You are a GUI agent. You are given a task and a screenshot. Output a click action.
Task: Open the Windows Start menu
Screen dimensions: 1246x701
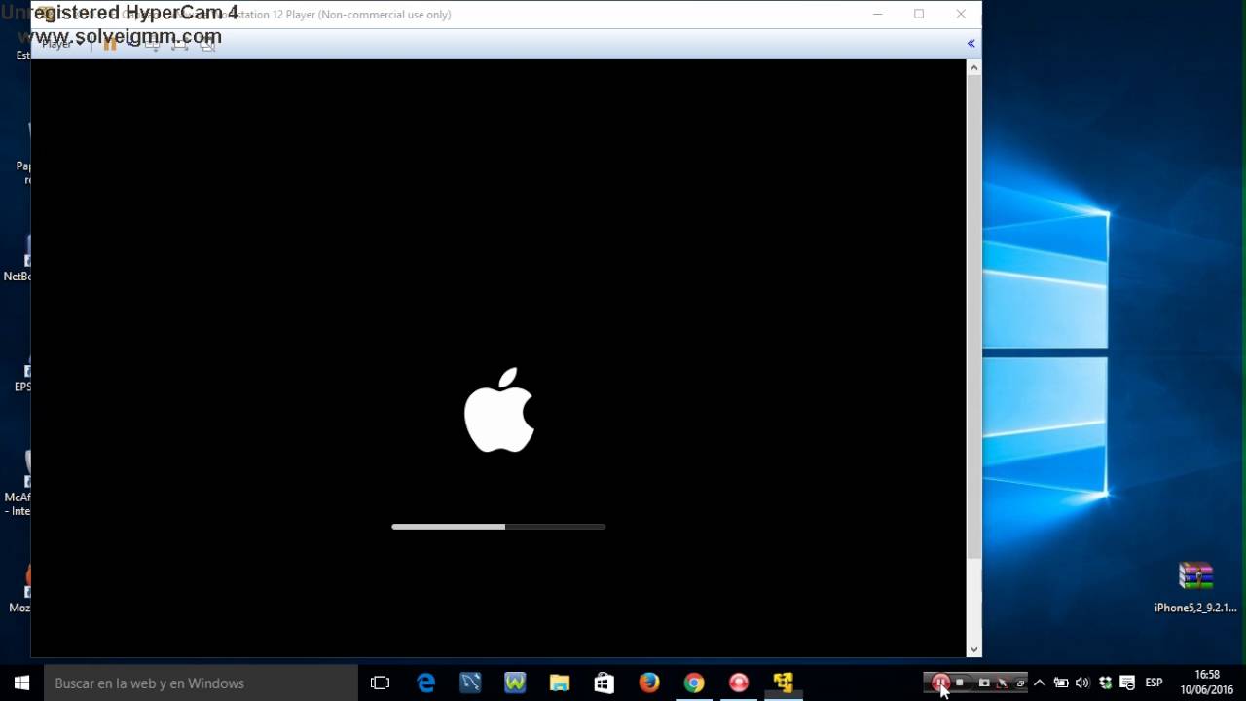21,683
